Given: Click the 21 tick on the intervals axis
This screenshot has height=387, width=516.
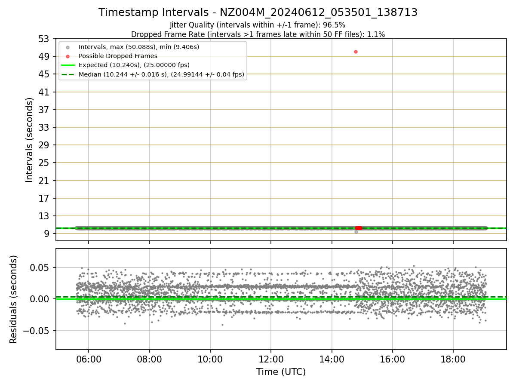Looking at the screenshot, I should click(x=44, y=181).
